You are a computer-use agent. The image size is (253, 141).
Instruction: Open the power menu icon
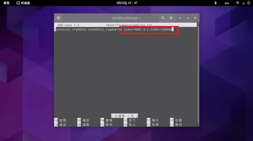pyautogui.click(x=249, y=3)
